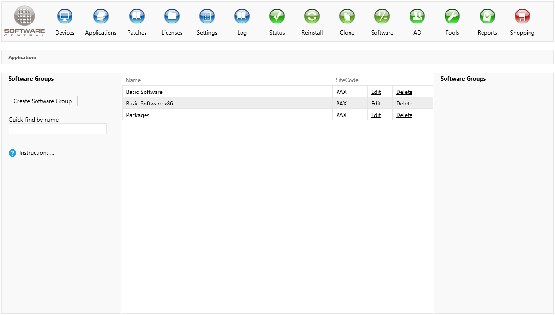The width and height of the screenshot is (555, 315).
Task: Click the red Shopping cart icon
Action: 522,17
